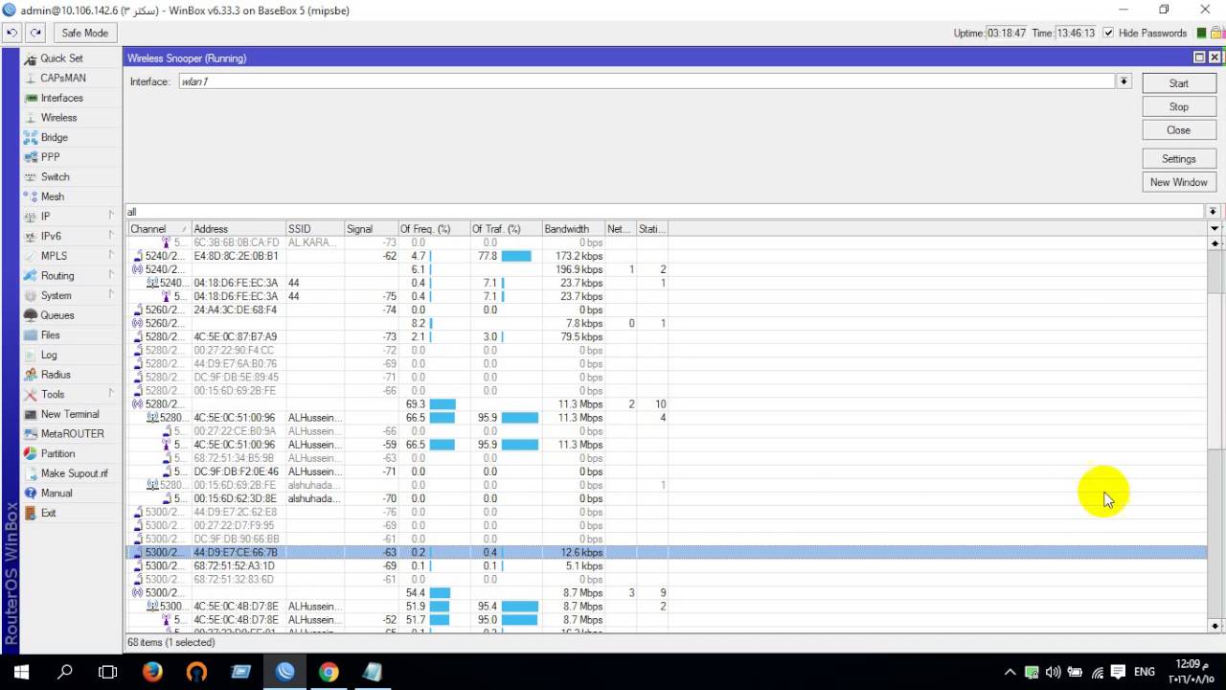The image size is (1226, 690).
Task: Click the New Window button
Action: click(1178, 182)
